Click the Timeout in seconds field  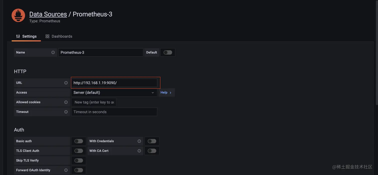(x=114, y=112)
